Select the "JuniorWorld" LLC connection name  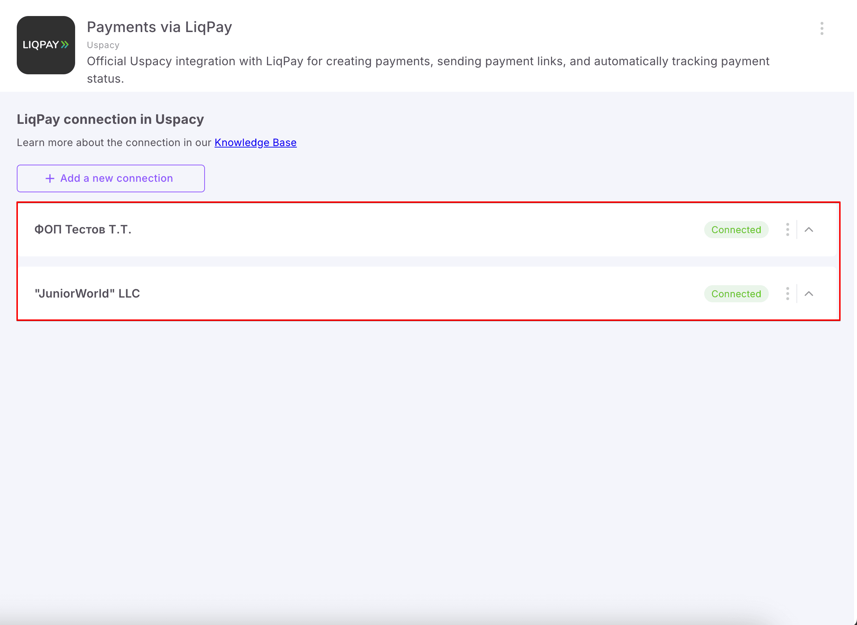87,294
